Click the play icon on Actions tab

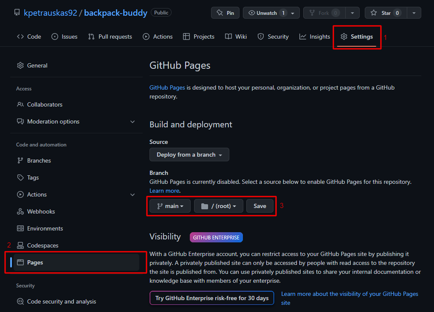tap(146, 37)
